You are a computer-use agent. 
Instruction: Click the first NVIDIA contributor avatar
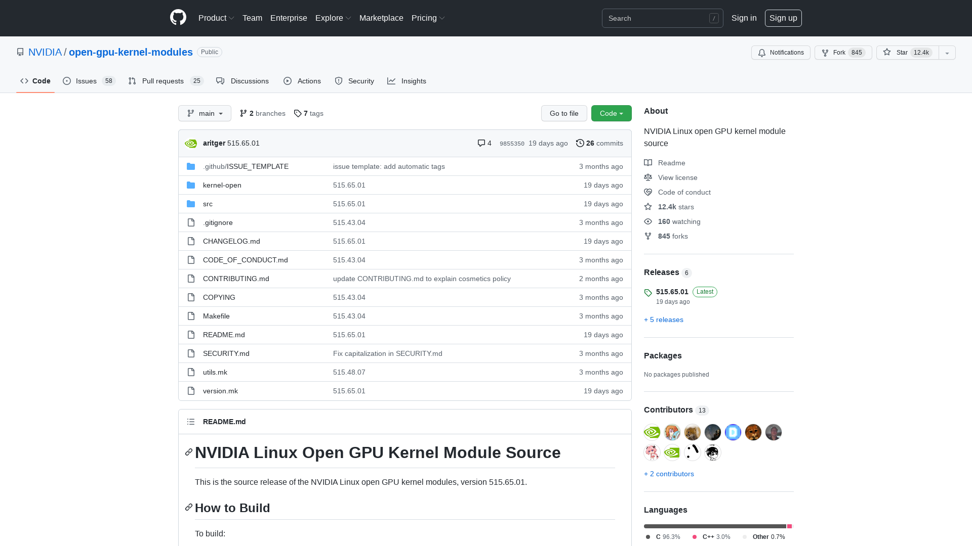(652, 432)
